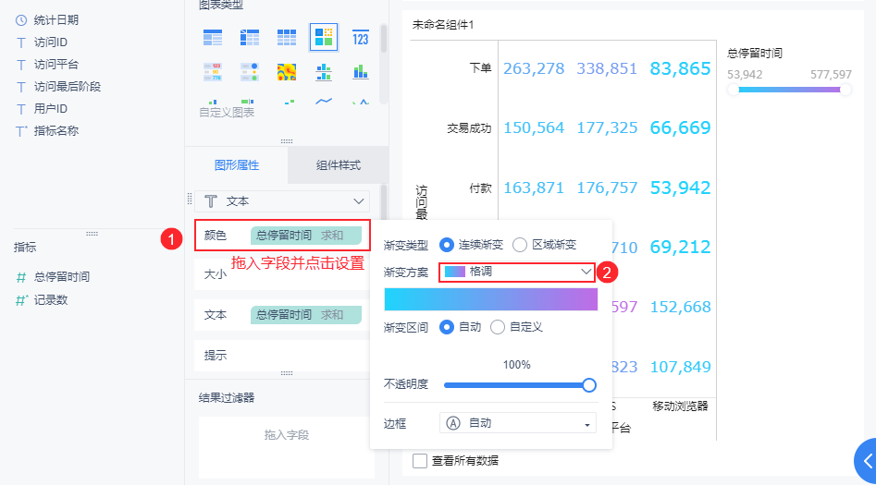Select the detail table chart type icon

click(x=287, y=37)
